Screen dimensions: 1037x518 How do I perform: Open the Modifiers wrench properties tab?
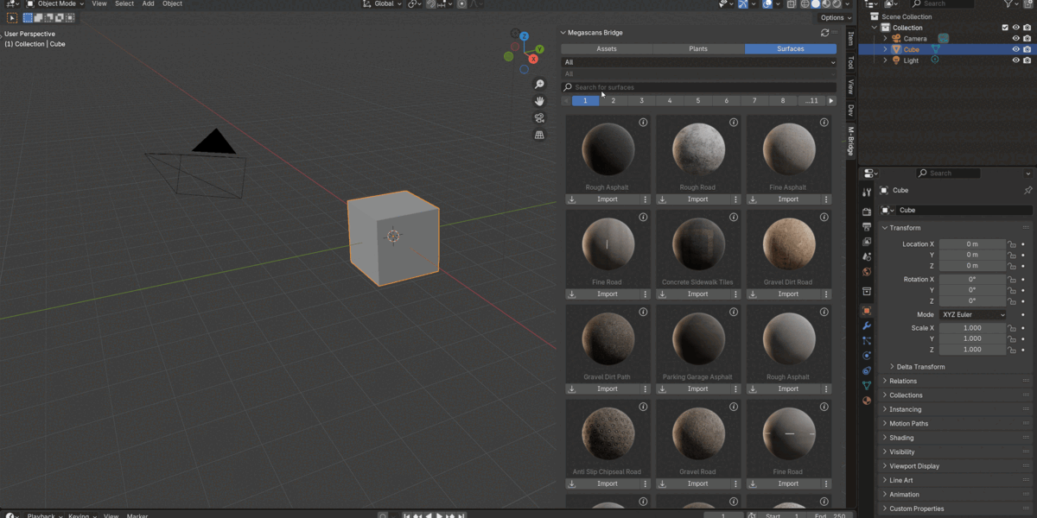pyautogui.click(x=867, y=325)
